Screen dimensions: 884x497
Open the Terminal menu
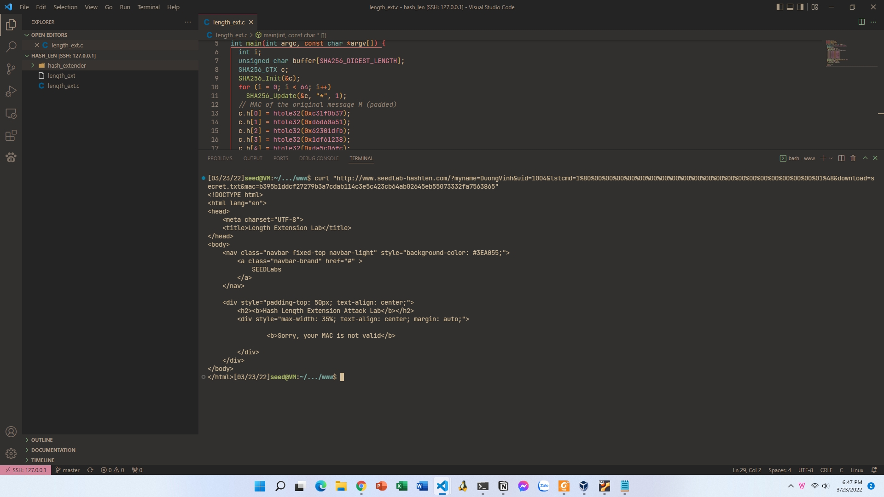(148, 7)
